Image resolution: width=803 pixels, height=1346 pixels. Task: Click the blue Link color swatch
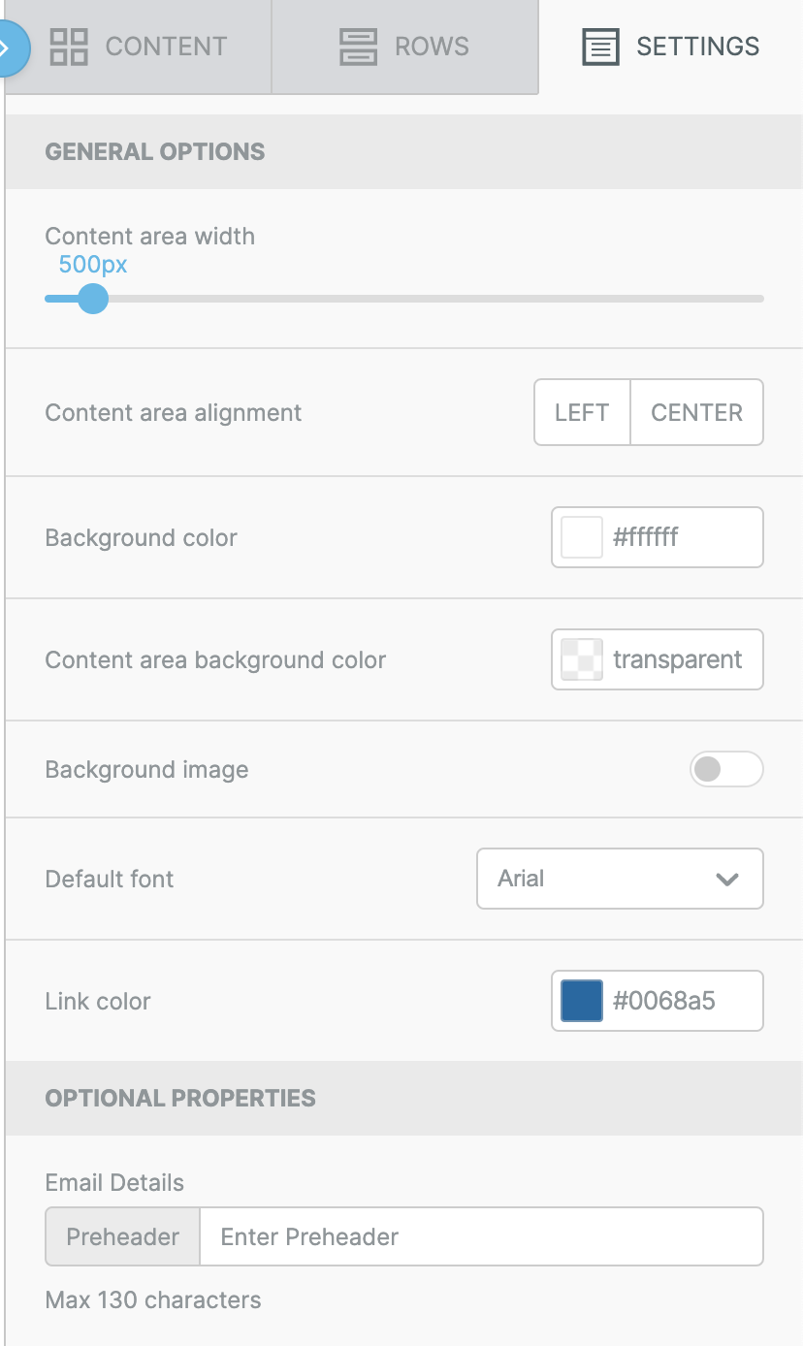click(582, 1001)
